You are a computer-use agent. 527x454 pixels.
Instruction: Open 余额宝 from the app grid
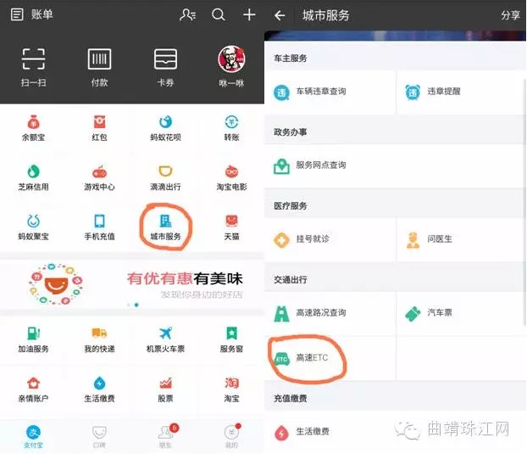pyautogui.click(x=33, y=127)
